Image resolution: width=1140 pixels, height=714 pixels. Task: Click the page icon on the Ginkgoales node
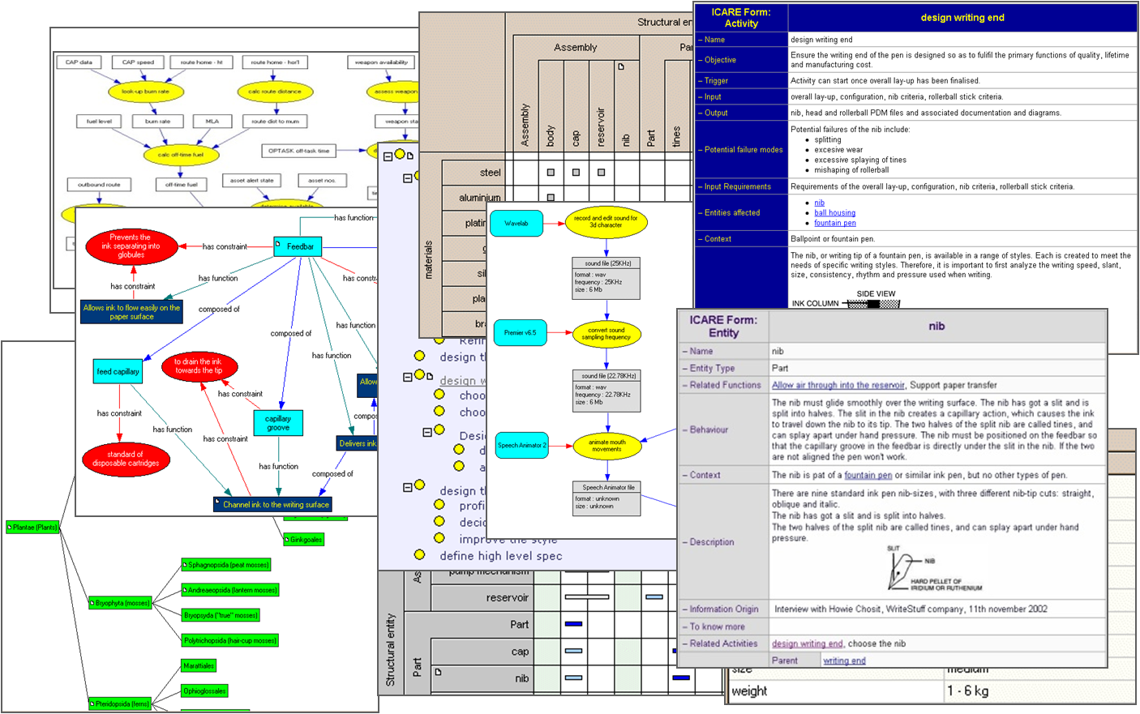pos(287,539)
